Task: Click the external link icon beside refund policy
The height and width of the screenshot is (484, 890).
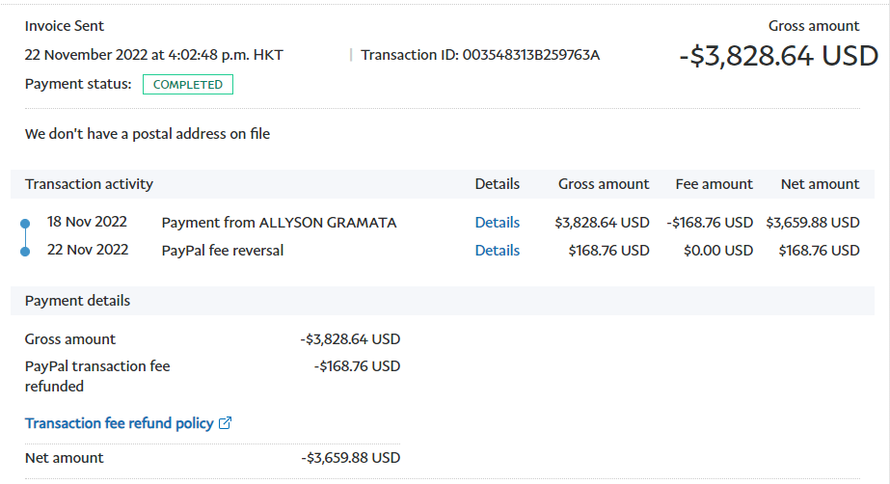Action: (226, 423)
